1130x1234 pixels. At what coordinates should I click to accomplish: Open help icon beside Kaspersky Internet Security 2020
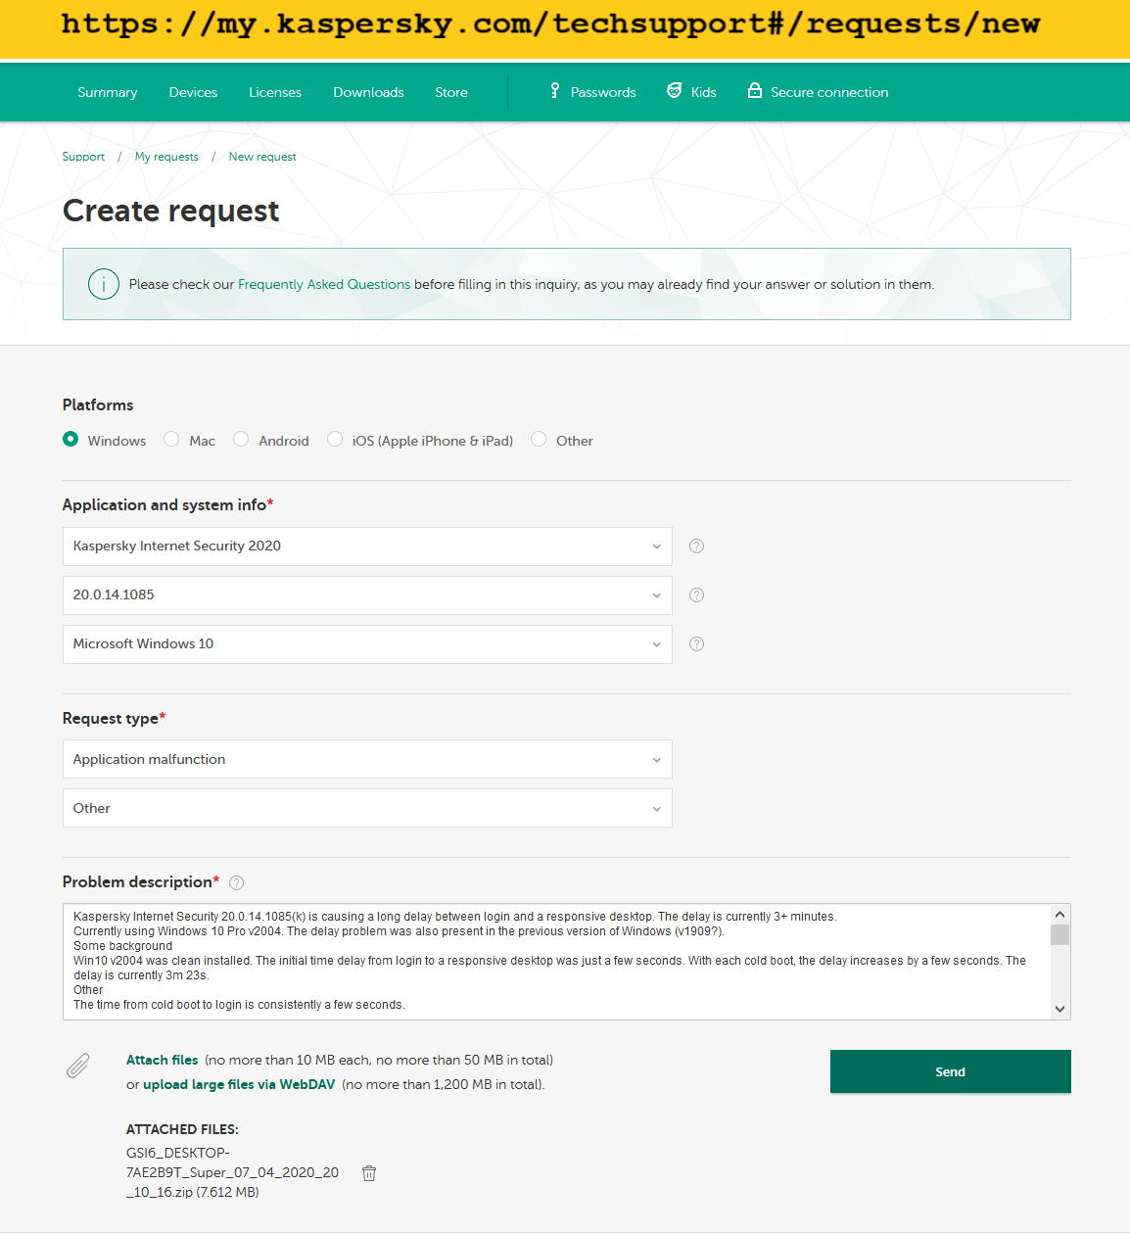coord(697,546)
